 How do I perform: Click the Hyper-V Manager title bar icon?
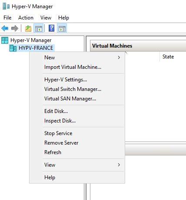tap(6, 6)
